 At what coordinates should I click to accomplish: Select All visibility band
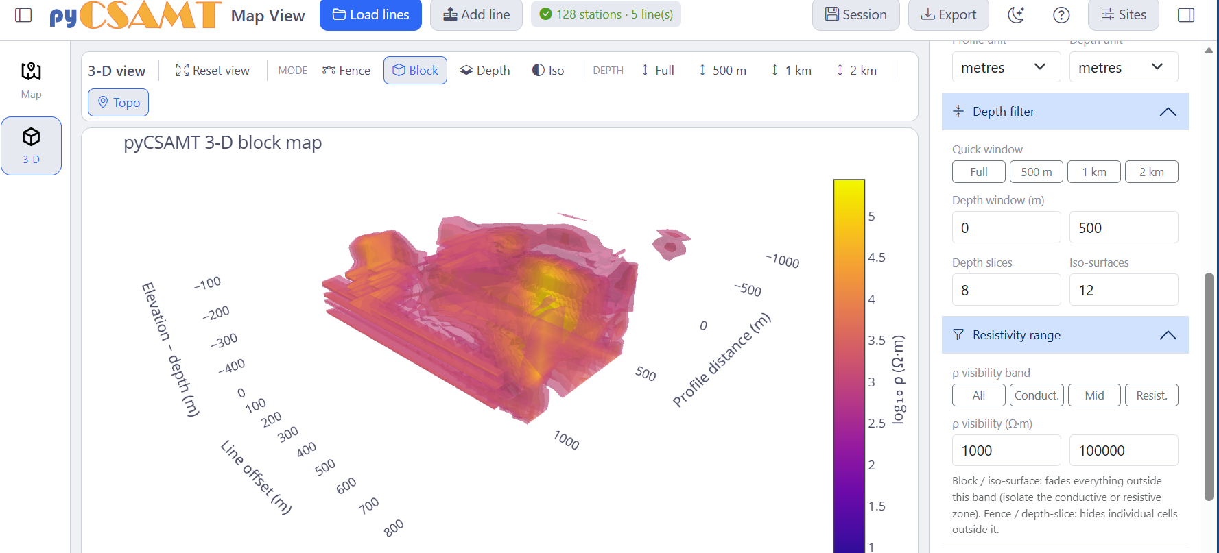(x=979, y=395)
